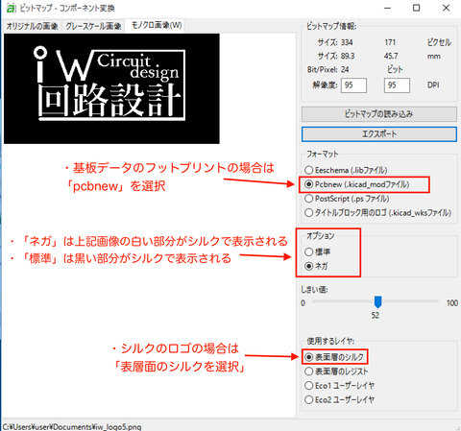461x431 pixels.
Task: Click the Bitmap converter app icon in title bar
Action: [x=11, y=8]
